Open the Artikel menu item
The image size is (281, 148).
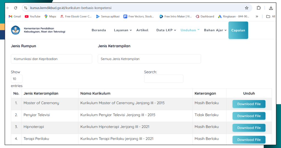pos(142,30)
